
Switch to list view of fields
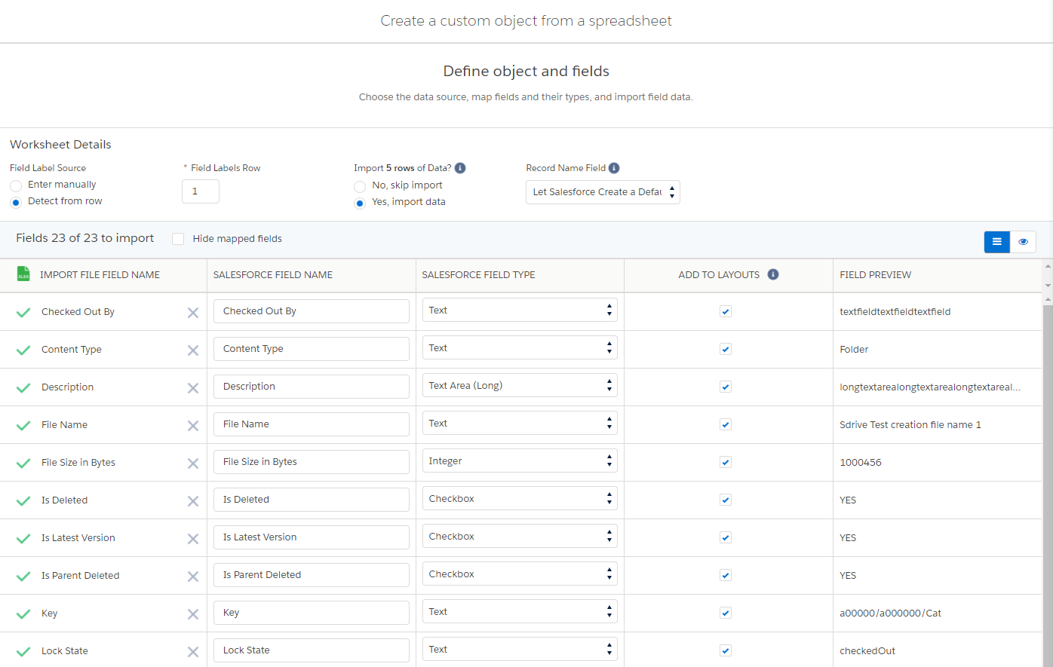click(x=996, y=242)
